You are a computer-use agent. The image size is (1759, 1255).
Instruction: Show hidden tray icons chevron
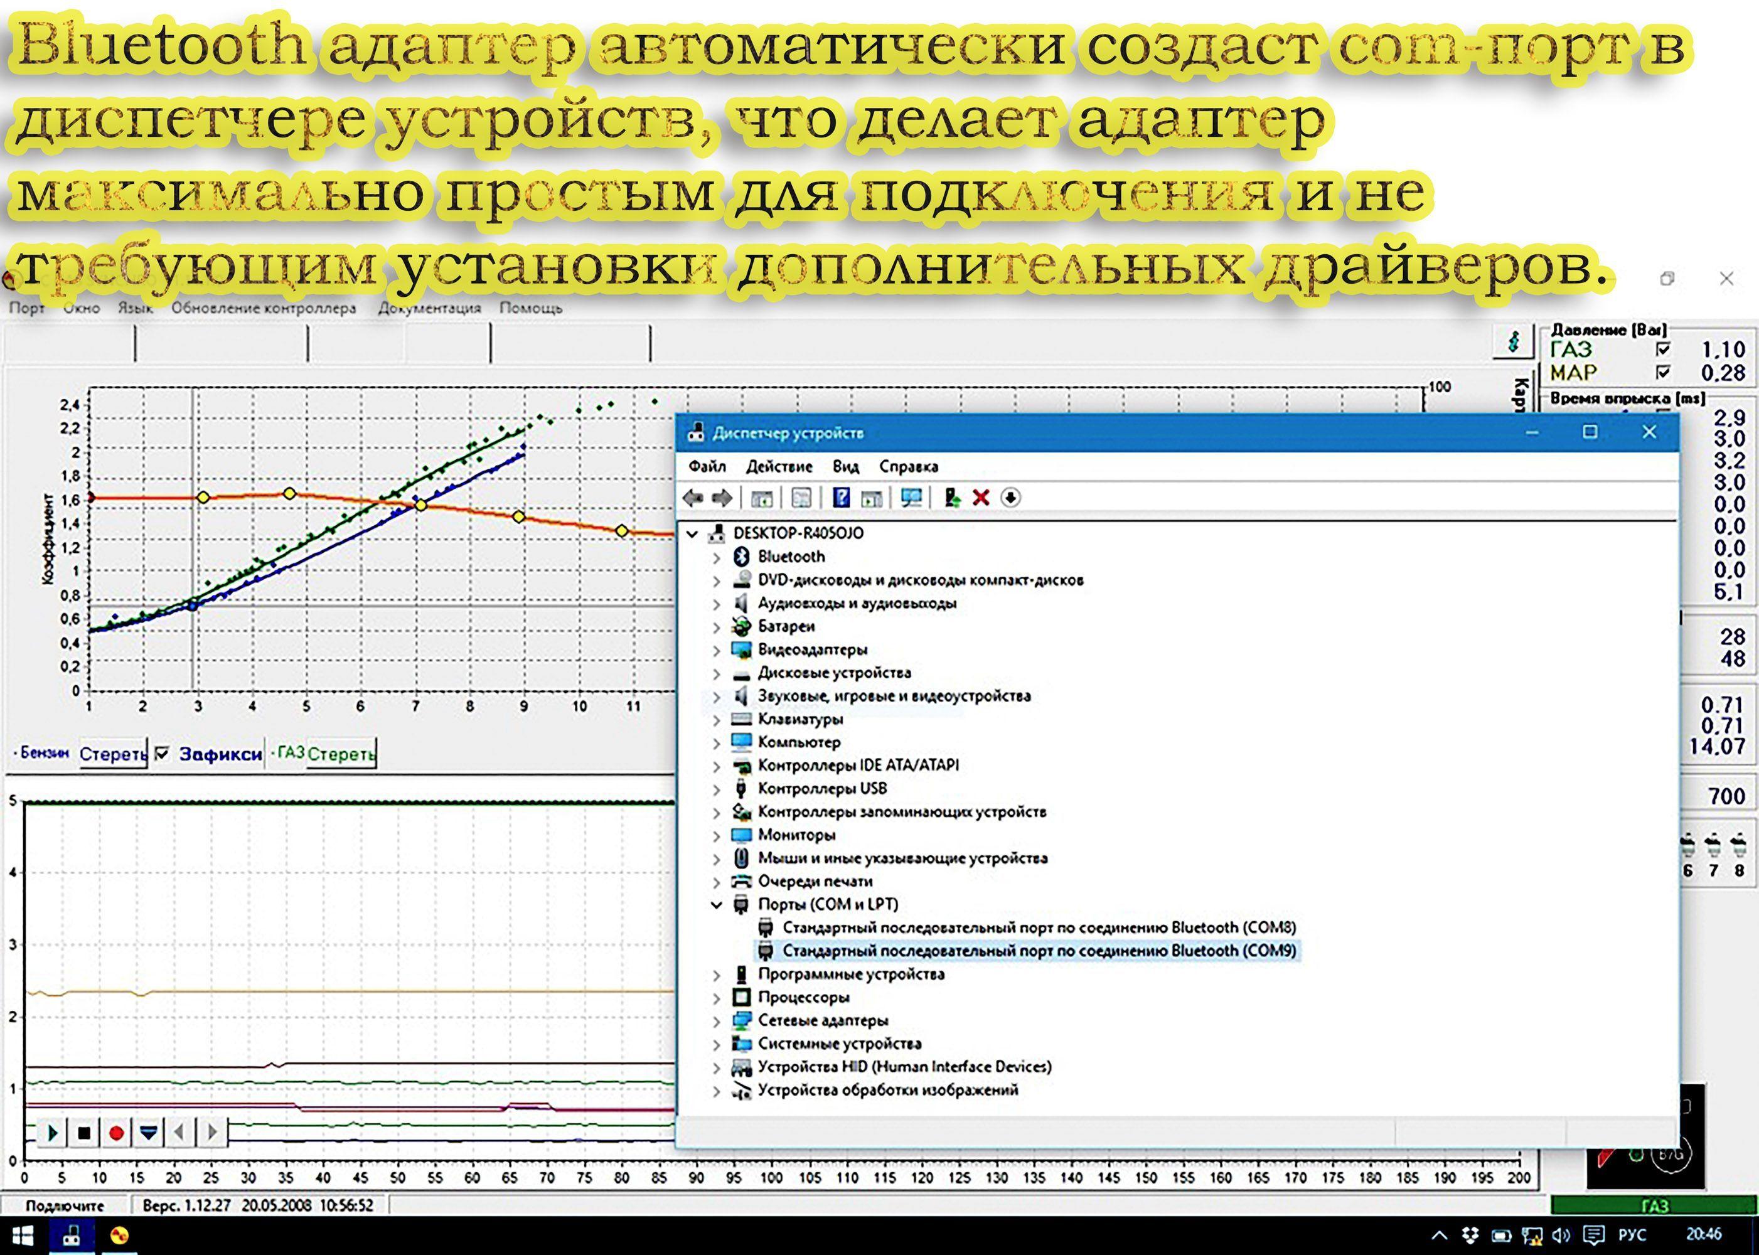[x=1439, y=1235]
